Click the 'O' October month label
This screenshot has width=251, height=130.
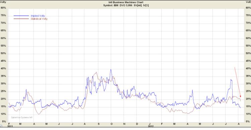(x=111, y=124)
